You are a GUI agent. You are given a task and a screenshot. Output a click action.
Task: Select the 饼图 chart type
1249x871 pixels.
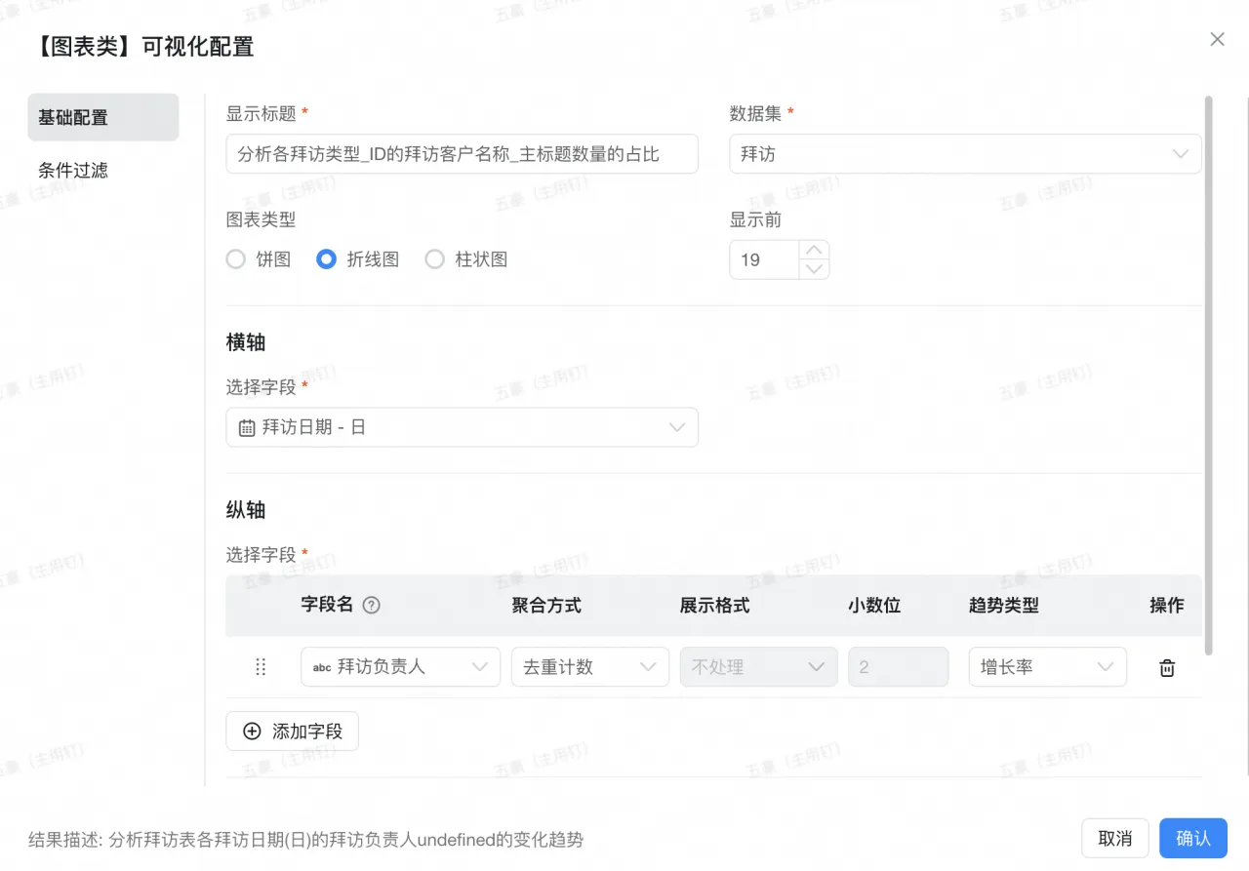236,259
